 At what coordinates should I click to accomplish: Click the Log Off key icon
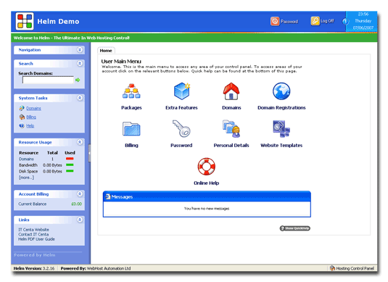(315, 21)
